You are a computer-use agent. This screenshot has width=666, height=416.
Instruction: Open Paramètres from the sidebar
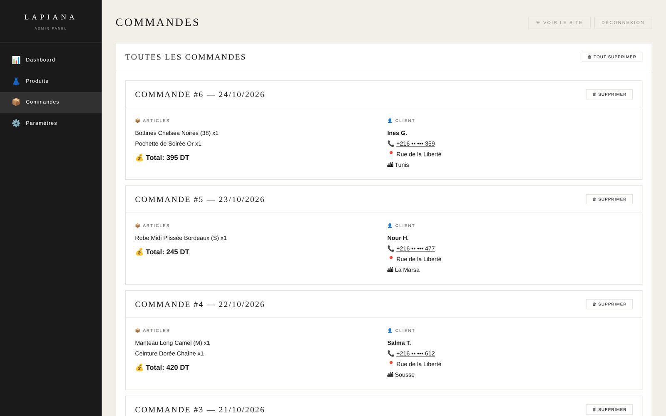51,123
